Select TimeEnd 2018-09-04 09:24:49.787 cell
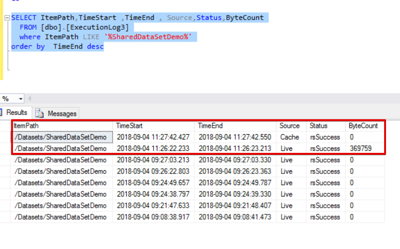This screenshot has height=249, width=400. click(235, 183)
